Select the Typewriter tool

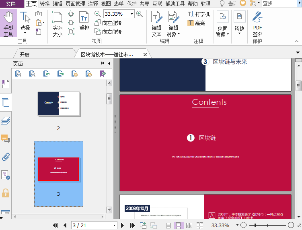pyautogui.click(x=199, y=14)
